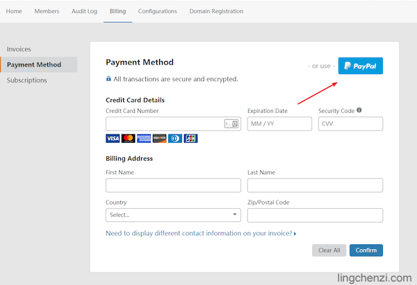
Task: Click the card scan icon in number field
Action: pos(231,123)
